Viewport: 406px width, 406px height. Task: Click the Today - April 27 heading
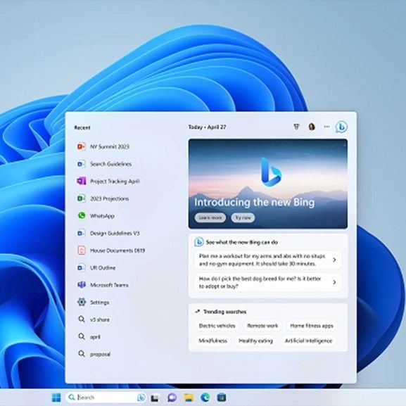207,127
